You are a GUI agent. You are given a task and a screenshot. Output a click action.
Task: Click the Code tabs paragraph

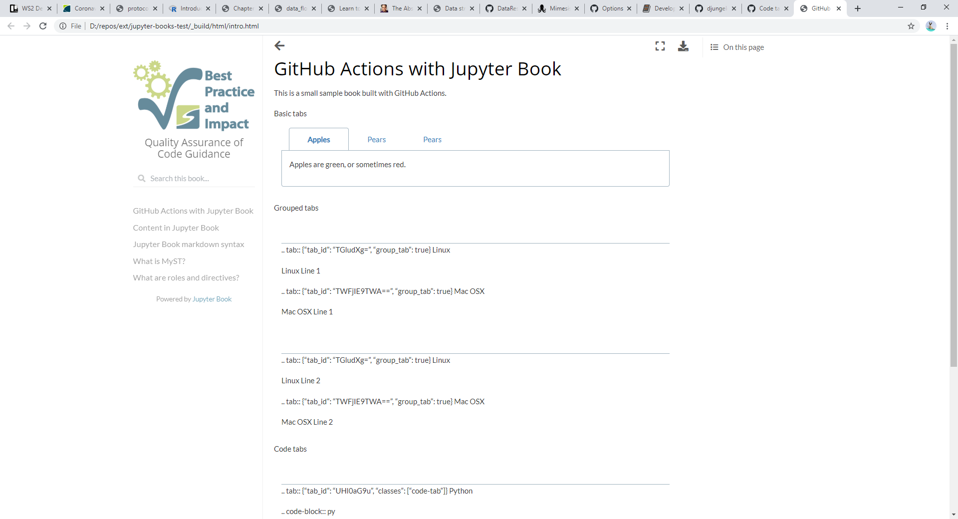coord(290,449)
